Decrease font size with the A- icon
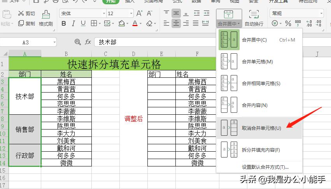Viewport: 331px width, 189px height. pyautogui.click(x=149, y=13)
